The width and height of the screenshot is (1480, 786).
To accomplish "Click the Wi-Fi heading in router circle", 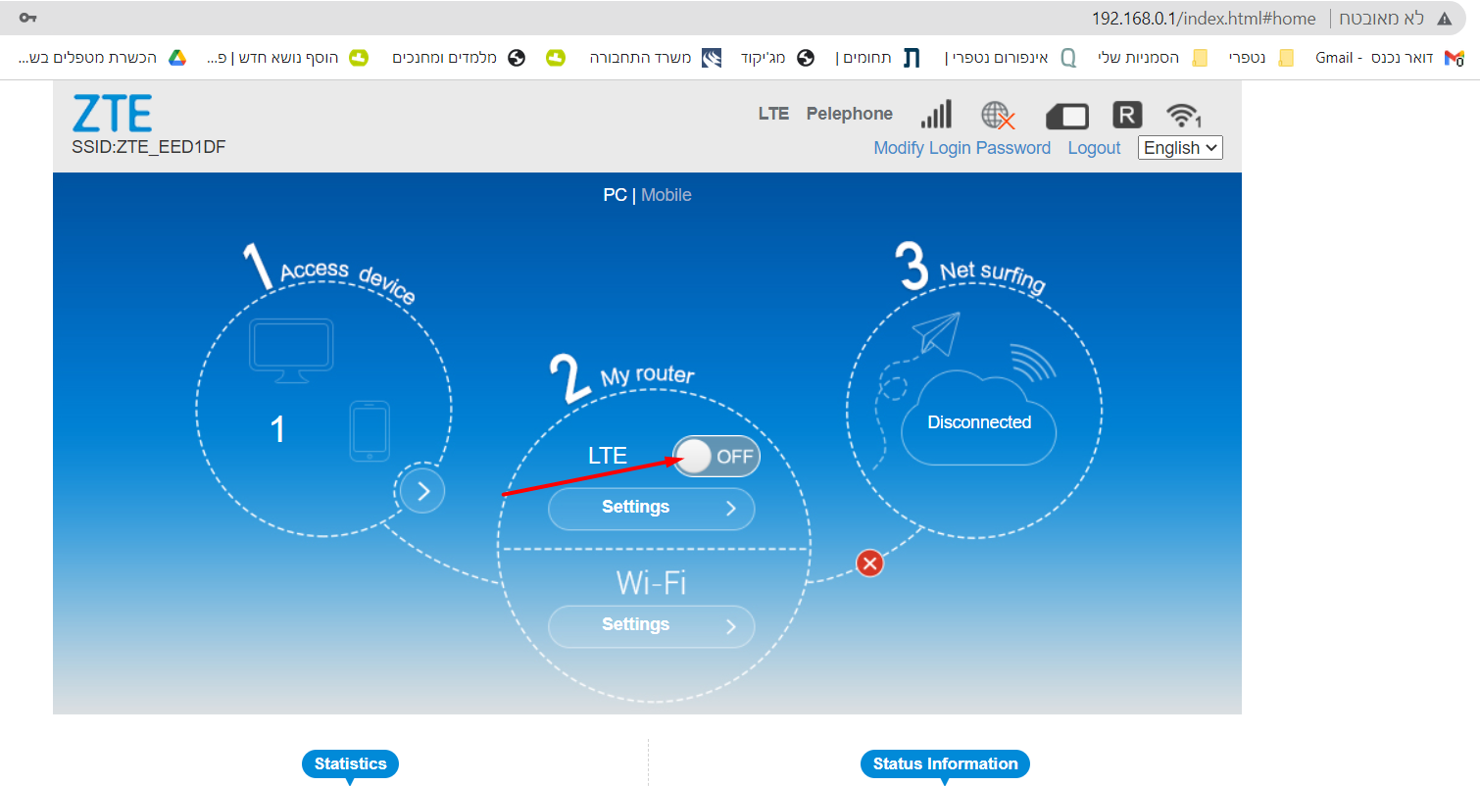I will click(651, 583).
